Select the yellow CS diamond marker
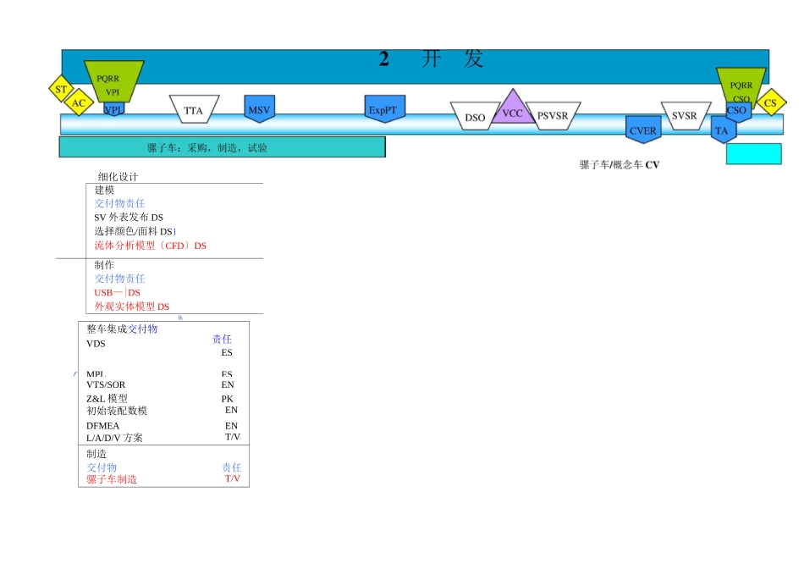 point(770,103)
